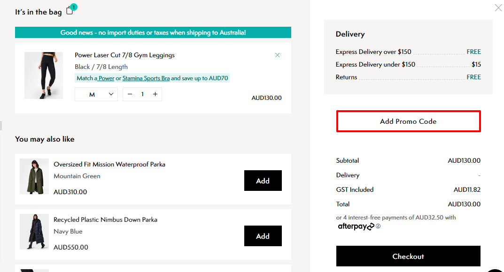The height and width of the screenshot is (272, 504).
Task: Expand the leggings size dropdown chevron
Action: pyautogui.click(x=112, y=94)
